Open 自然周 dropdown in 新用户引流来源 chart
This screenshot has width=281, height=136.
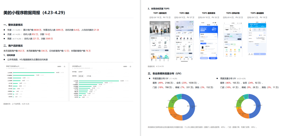(60, 66)
